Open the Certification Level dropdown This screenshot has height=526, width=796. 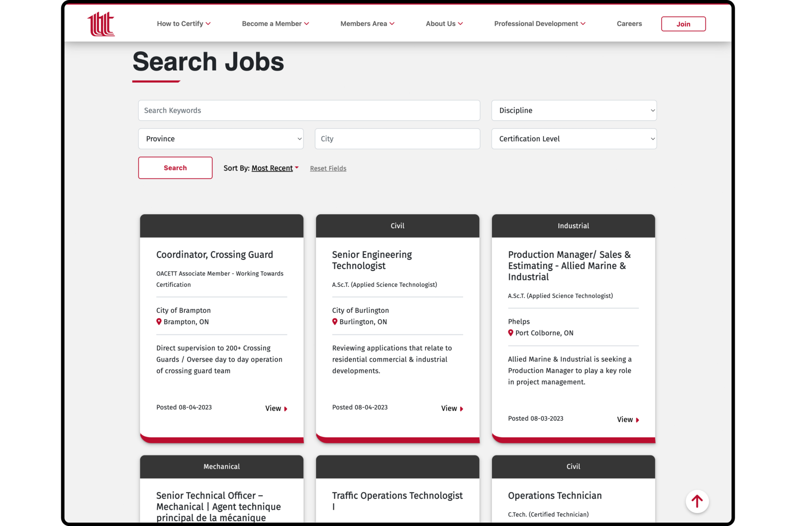tap(574, 139)
